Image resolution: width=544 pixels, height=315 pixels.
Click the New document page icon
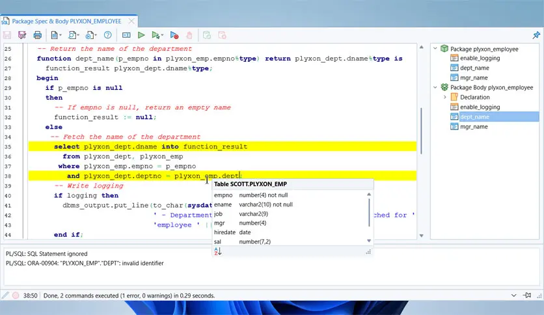pyautogui.click(x=54, y=35)
